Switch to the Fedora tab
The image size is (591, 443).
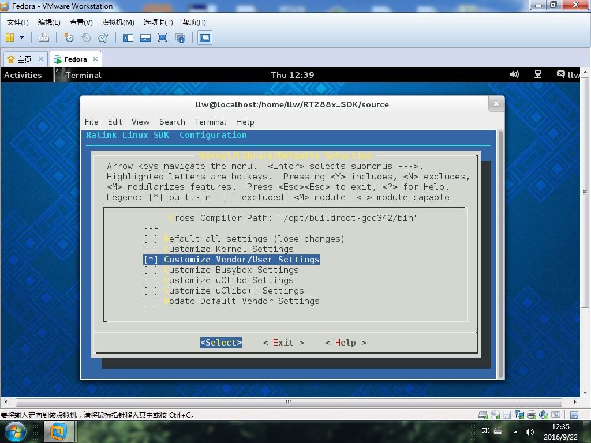(x=76, y=59)
